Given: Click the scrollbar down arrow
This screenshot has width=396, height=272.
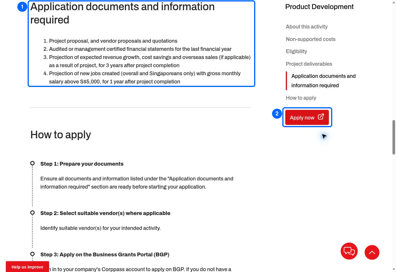Looking at the screenshot, I should coord(394,269).
